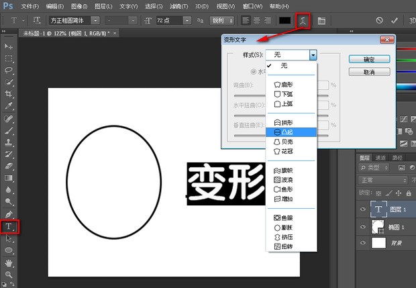
Task: Select the Crop tool
Action: (x=9, y=93)
